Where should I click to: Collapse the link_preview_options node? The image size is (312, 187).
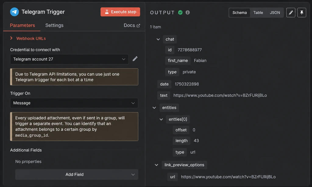tap(156, 165)
